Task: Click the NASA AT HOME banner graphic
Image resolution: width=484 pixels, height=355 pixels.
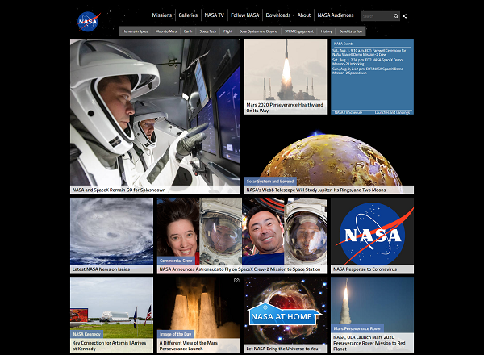Action: (284, 315)
